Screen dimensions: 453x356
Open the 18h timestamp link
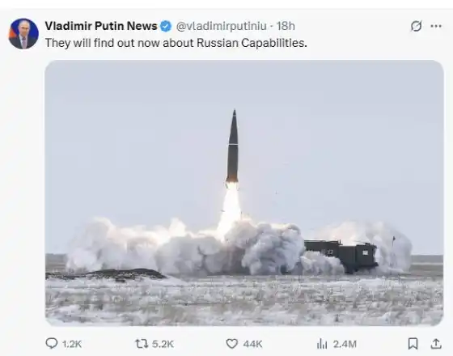(x=286, y=26)
